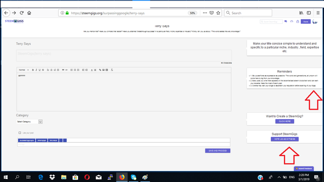
Task: Click the Save to Pocket icon
Action: click(x=212, y=13)
